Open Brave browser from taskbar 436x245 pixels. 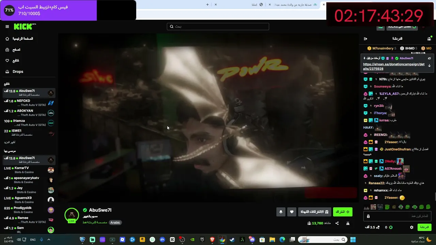click(x=212, y=240)
